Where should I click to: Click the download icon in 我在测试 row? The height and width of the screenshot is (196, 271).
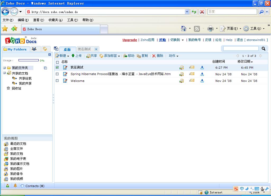point(202,68)
